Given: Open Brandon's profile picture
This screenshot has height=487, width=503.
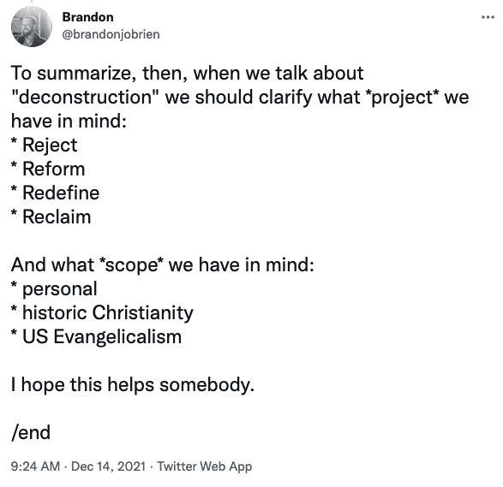Looking at the screenshot, I should click(x=32, y=27).
